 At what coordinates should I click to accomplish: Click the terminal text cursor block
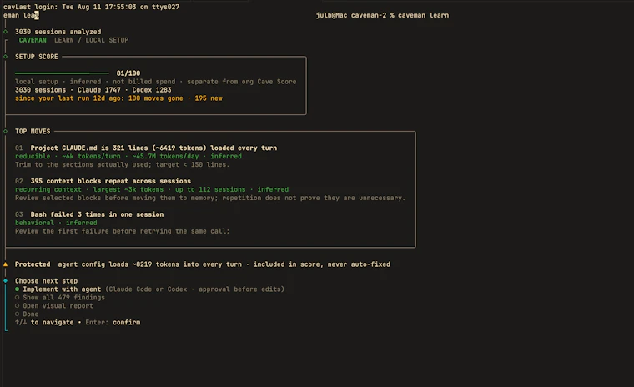pyautogui.click(x=37, y=15)
